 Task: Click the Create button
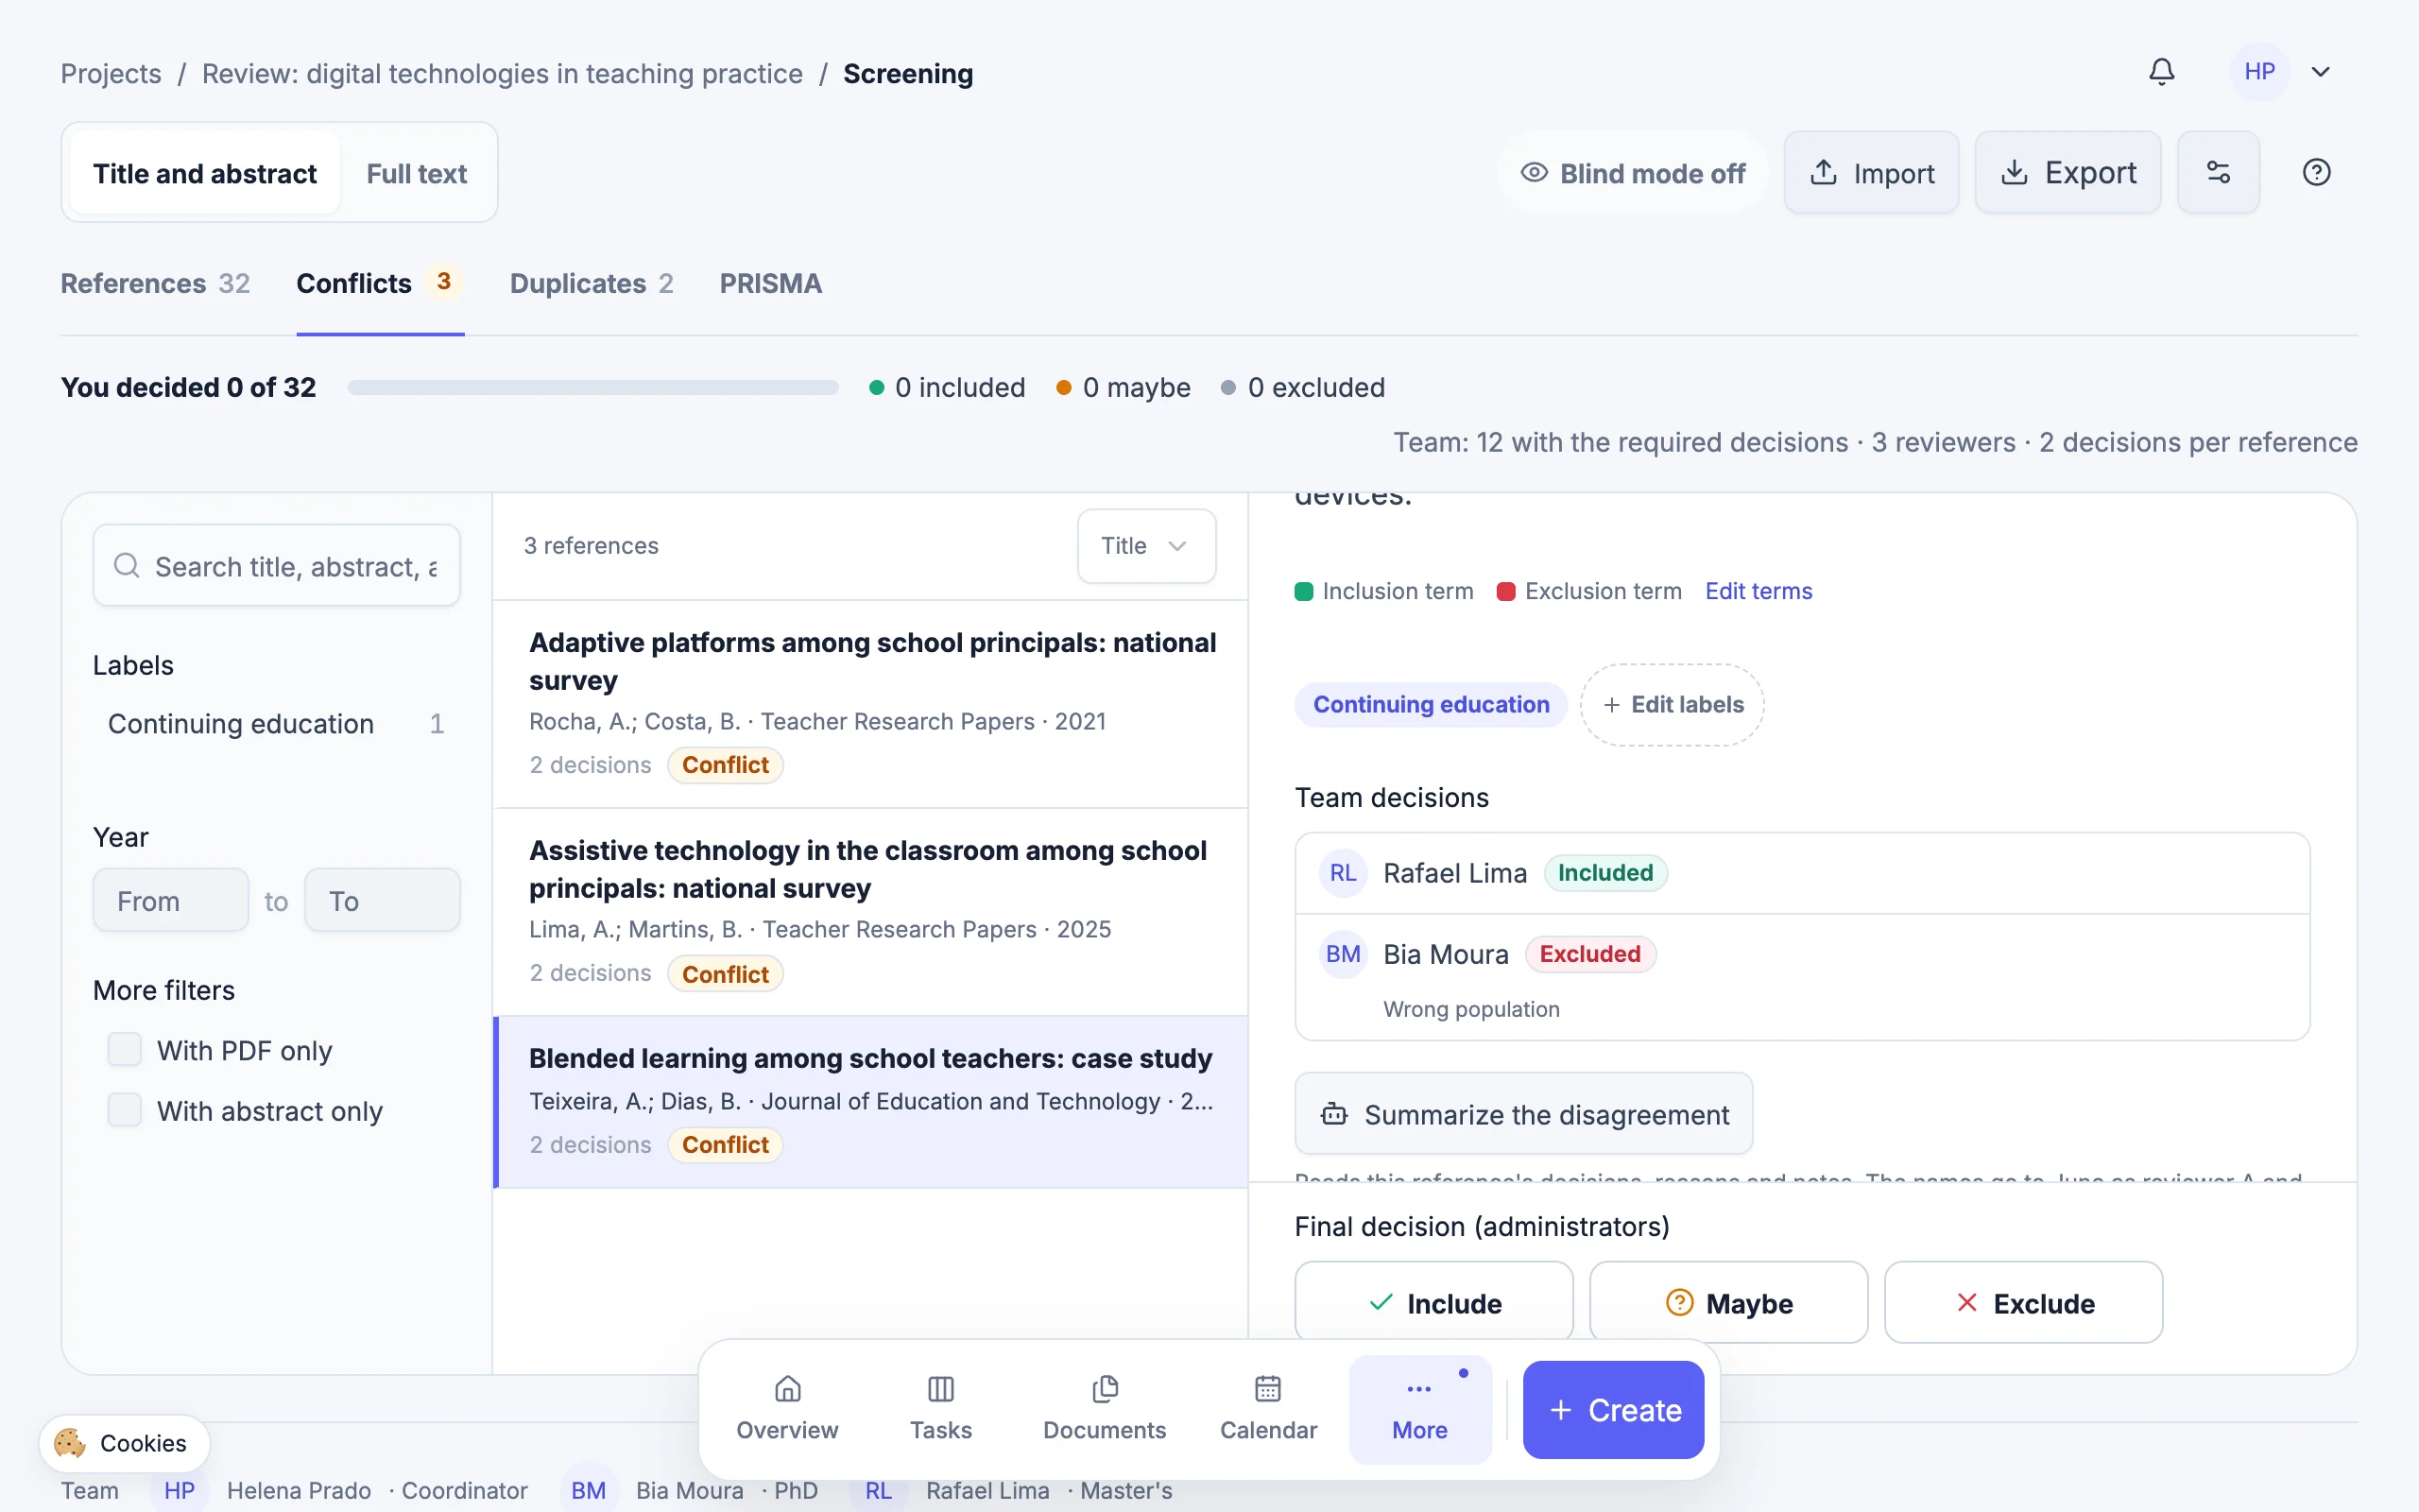1613,1409
